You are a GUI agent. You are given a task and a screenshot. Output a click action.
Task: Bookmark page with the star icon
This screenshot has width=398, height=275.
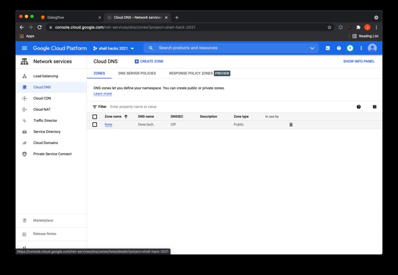(329, 27)
